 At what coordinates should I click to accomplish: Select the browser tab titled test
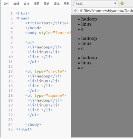coord(95,4)
